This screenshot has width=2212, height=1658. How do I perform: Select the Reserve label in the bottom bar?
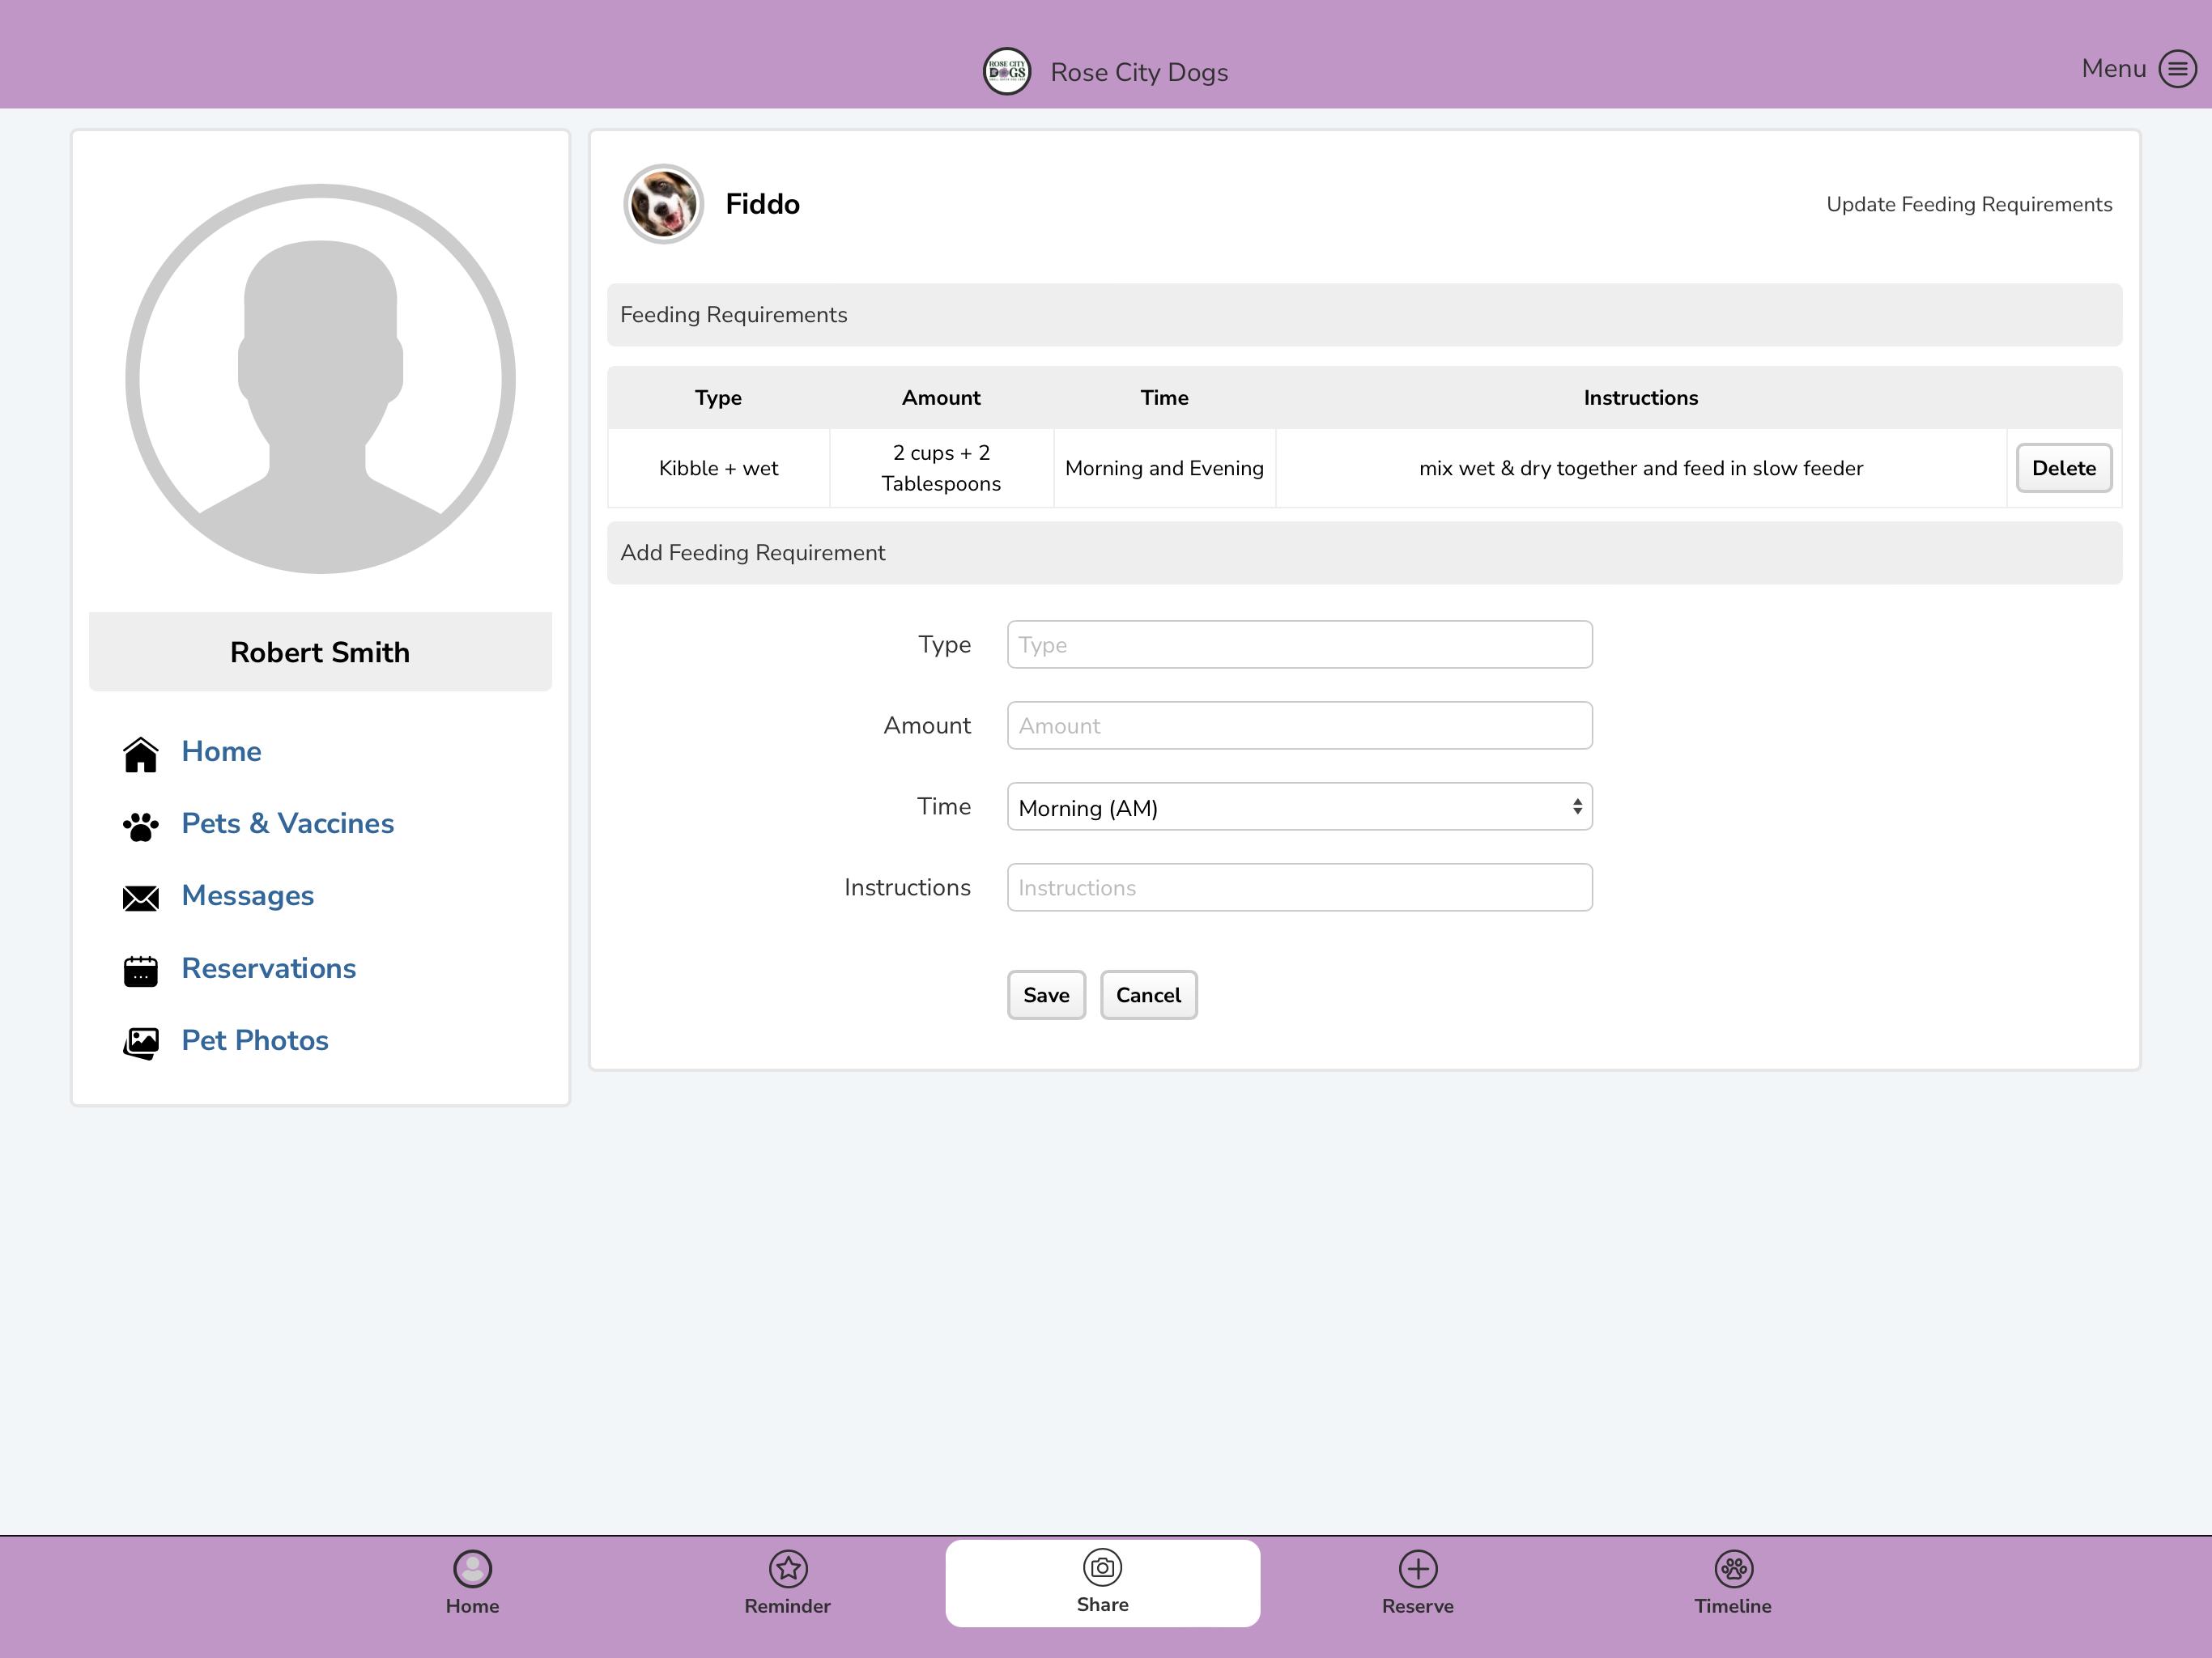(x=1418, y=1606)
